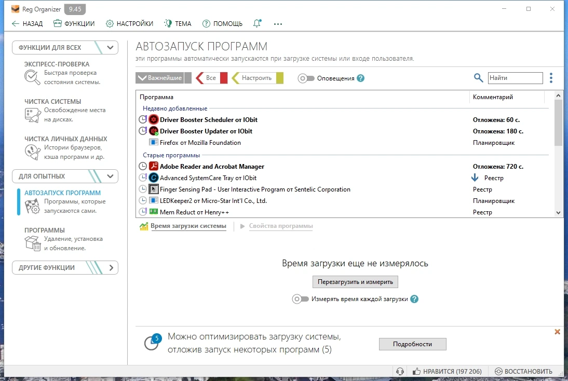Viewport: 568px width, 381px height.
Task: Open the ТЕМА theme menu
Action: pos(178,23)
